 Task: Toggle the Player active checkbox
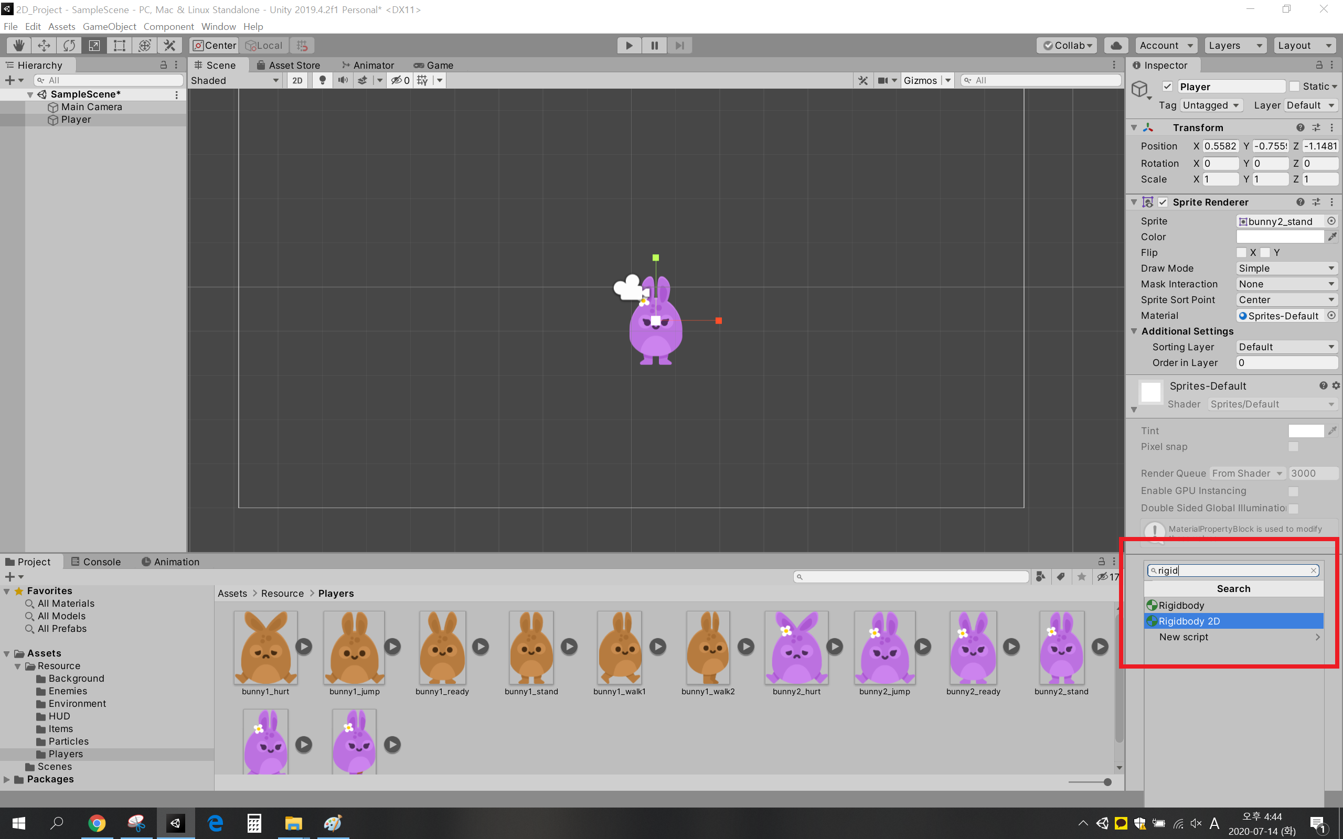pyautogui.click(x=1167, y=87)
